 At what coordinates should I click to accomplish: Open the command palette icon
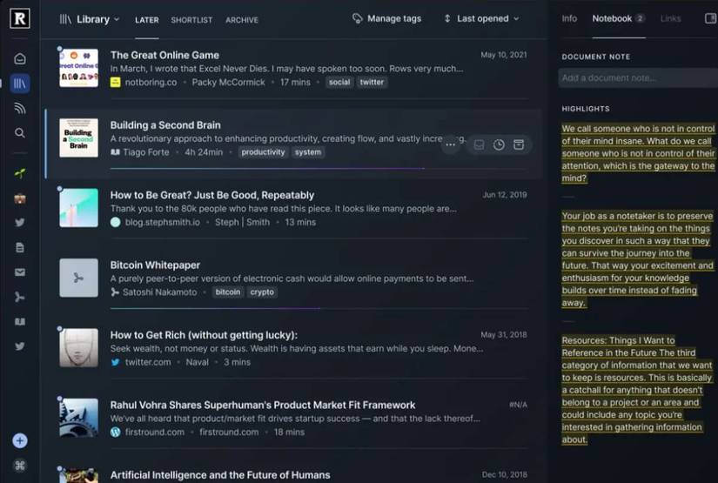[x=20, y=466]
